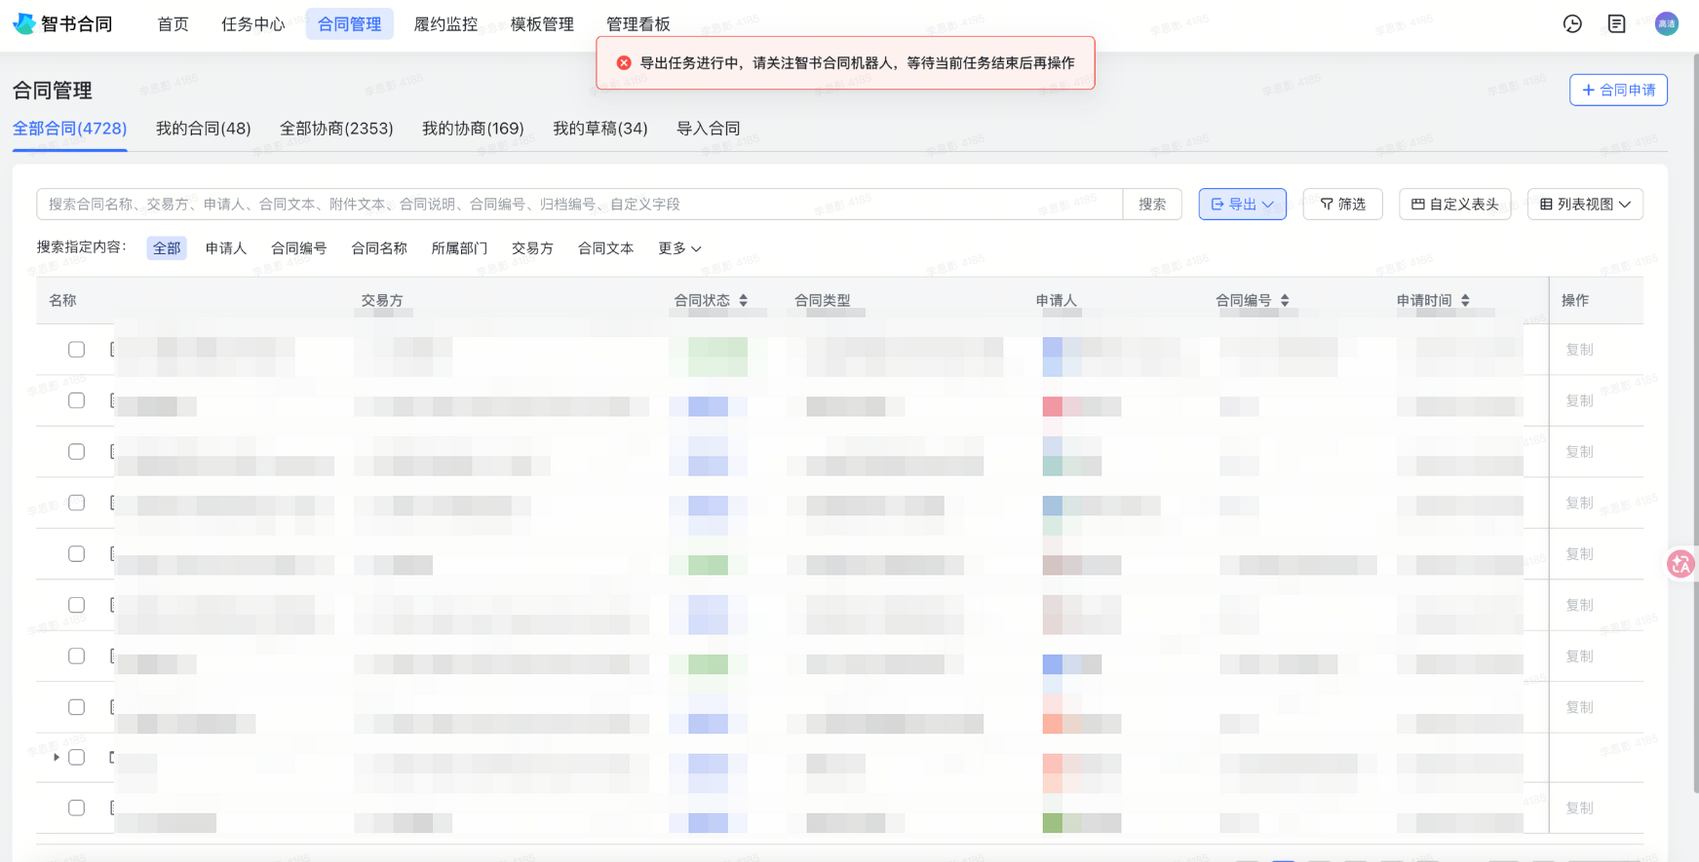Open 管理看板 menu

(x=638, y=23)
